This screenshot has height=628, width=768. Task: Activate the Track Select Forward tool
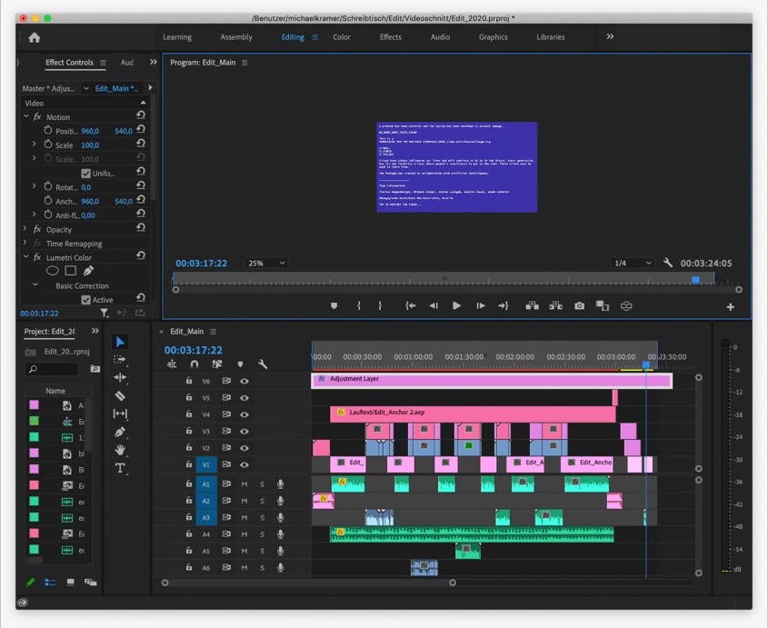click(x=120, y=360)
